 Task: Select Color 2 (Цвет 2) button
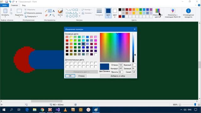tap(115, 13)
